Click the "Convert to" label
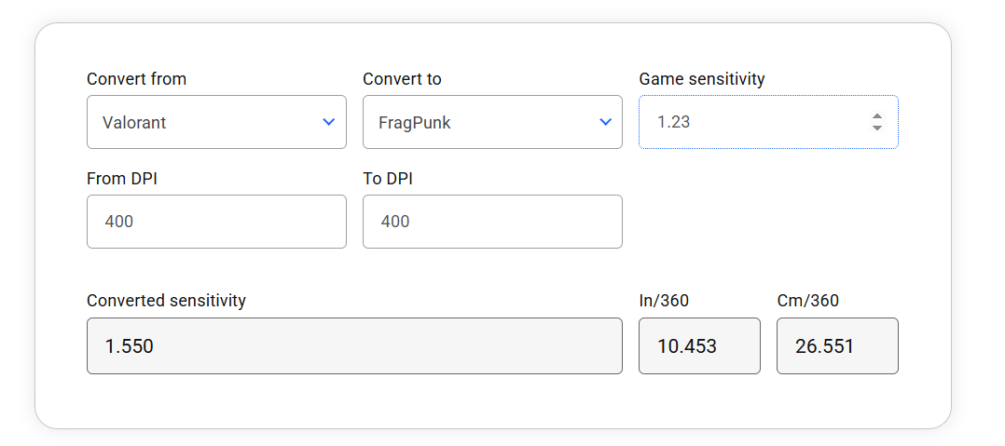1005x446 pixels. [402, 79]
